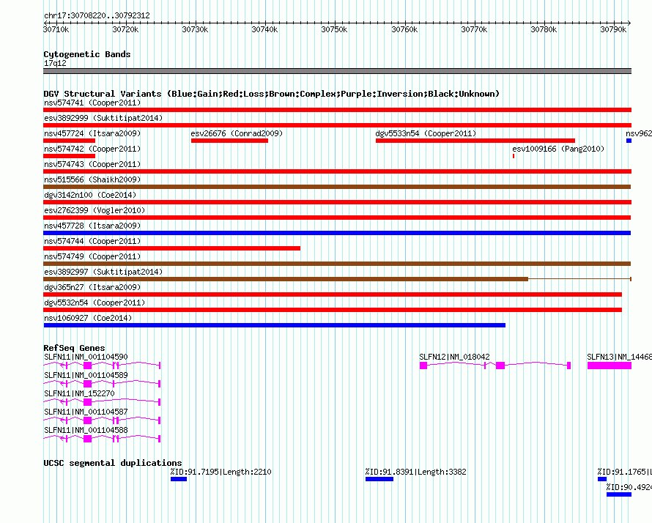Click the 17q12 band label text

(55, 63)
